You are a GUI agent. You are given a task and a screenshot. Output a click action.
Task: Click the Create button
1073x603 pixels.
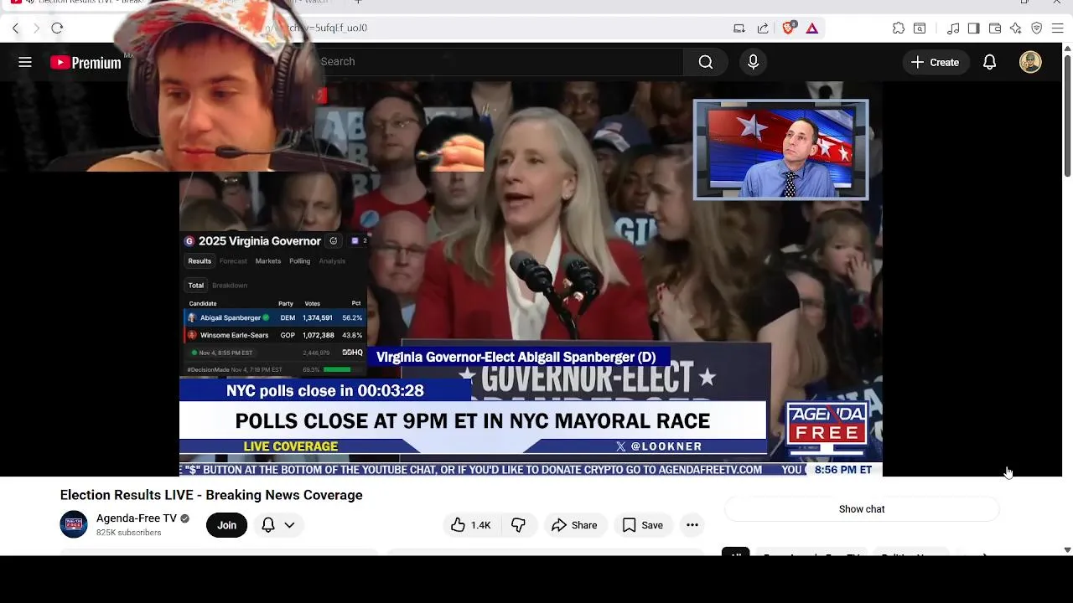tap(936, 62)
